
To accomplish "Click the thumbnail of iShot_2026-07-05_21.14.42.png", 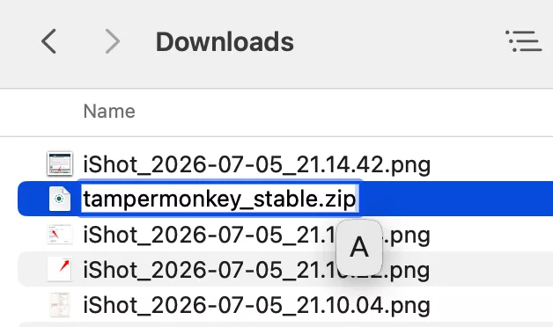I will click(60, 163).
